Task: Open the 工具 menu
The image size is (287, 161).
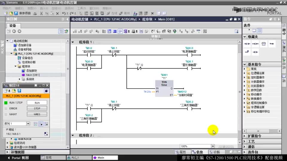Action: (x=81, y=8)
